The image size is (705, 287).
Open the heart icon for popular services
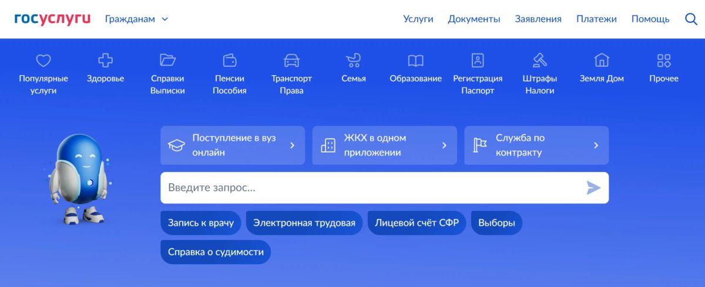pos(43,60)
